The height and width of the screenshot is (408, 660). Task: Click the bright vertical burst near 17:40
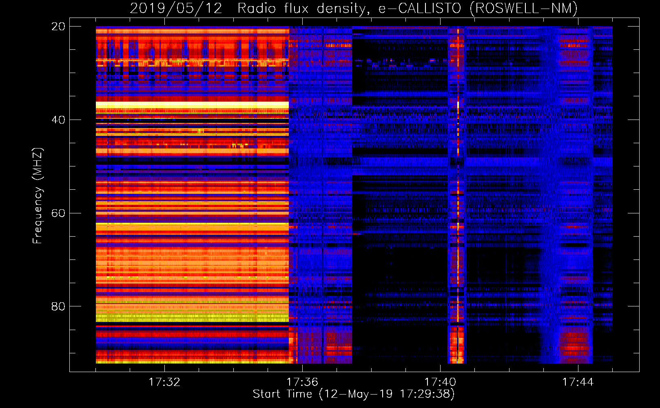click(x=458, y=195)
